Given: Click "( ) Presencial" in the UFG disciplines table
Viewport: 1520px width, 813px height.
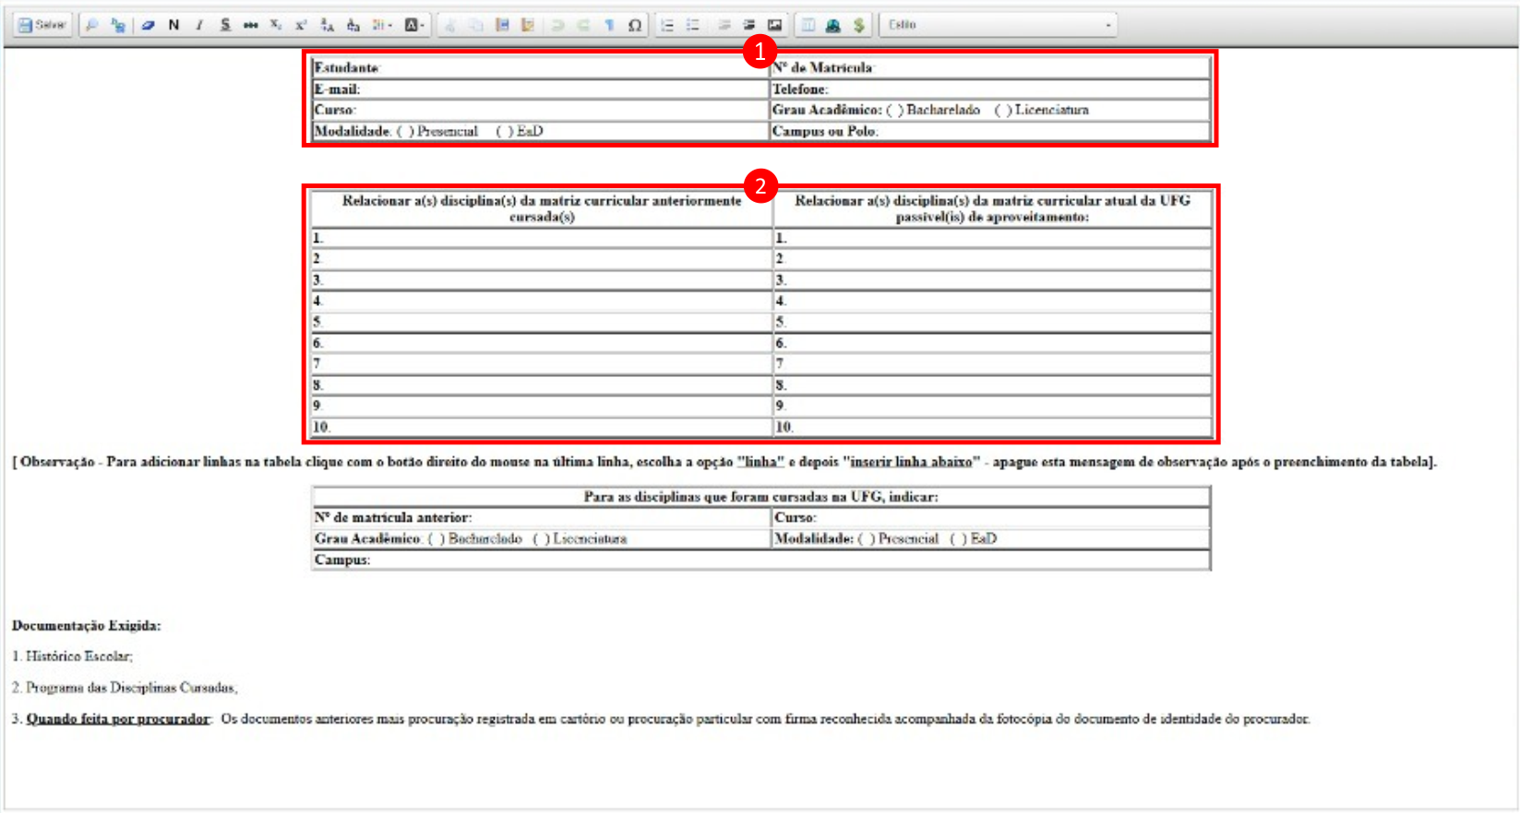Looking at the screenshot, I should coord(898,538).
